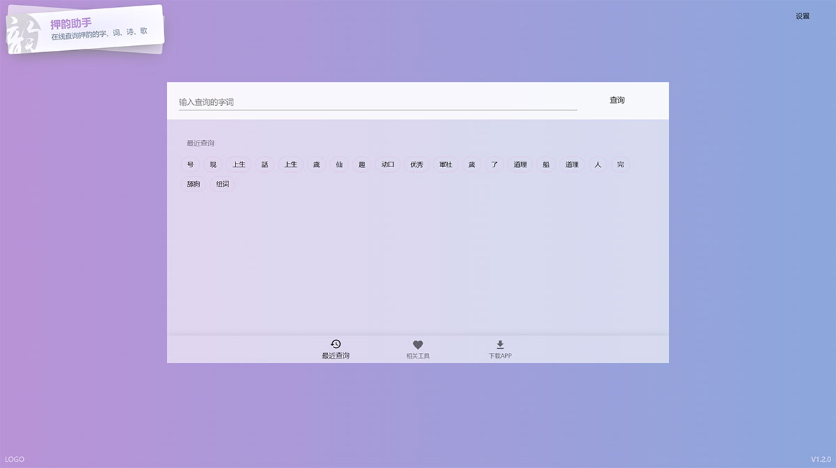
Task: Click the clock history icon above 最近查询
Action: pyautogui.click(x=336, y=343)
